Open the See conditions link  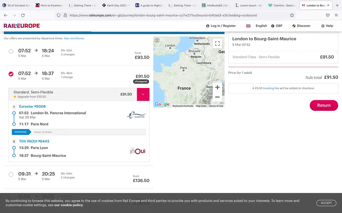tap(74, 38)
